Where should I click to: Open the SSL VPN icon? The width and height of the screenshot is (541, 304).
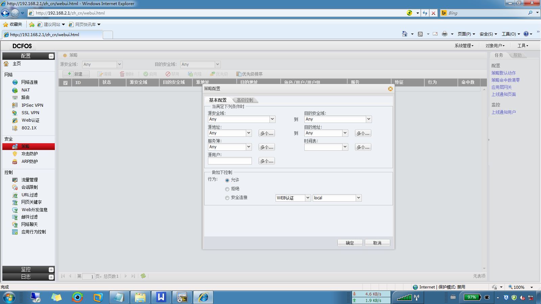tap(15, 113)
